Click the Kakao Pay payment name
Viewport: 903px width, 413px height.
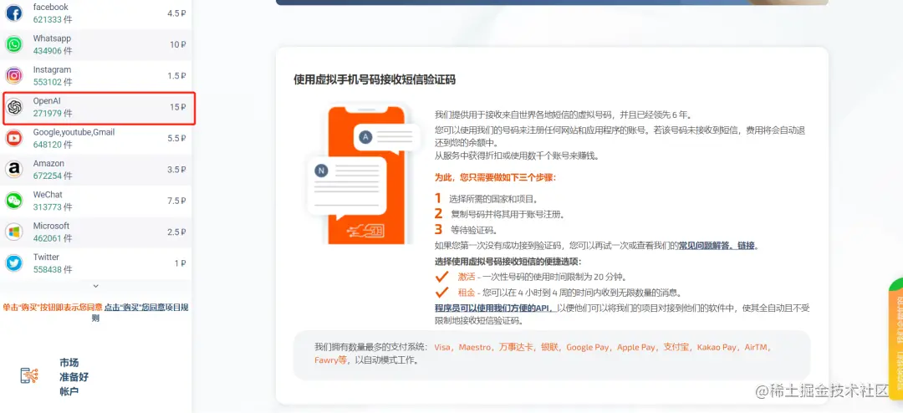(717, 347)
